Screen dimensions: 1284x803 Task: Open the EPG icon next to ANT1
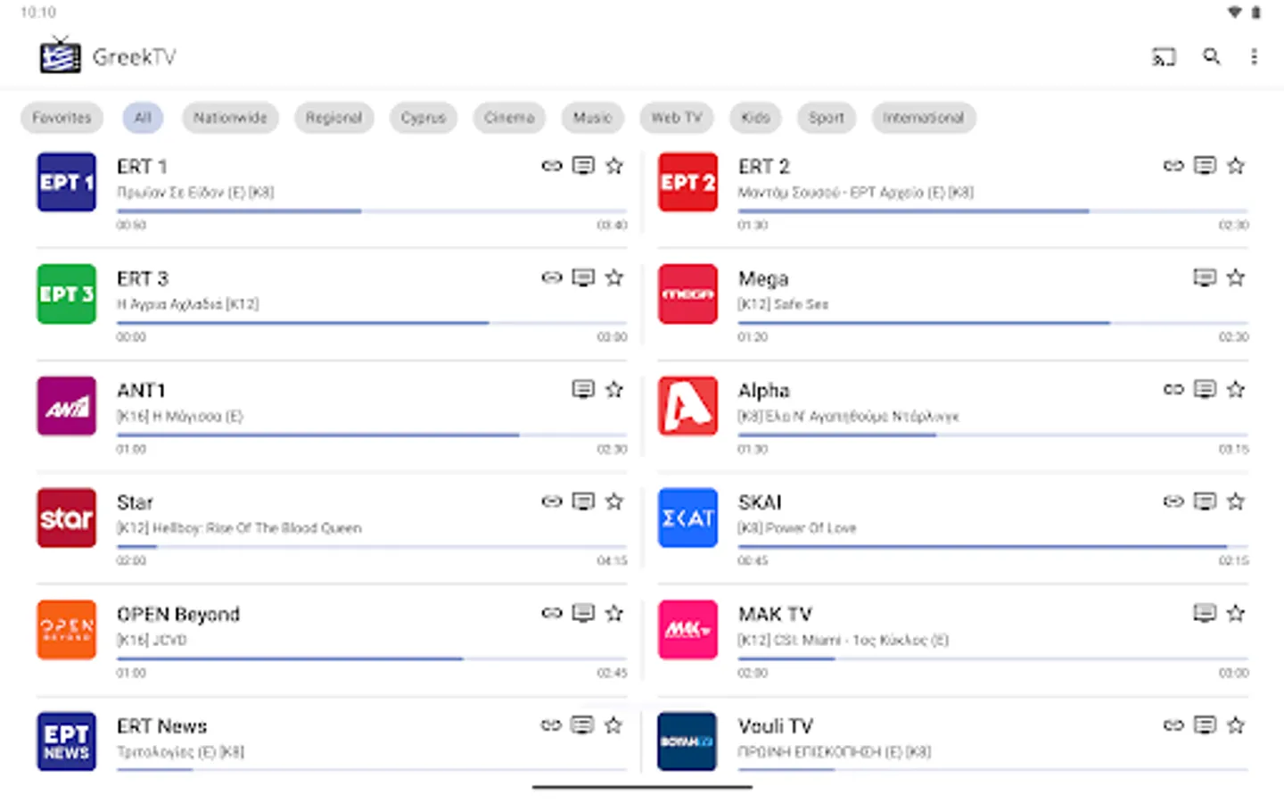click(583, 389)
